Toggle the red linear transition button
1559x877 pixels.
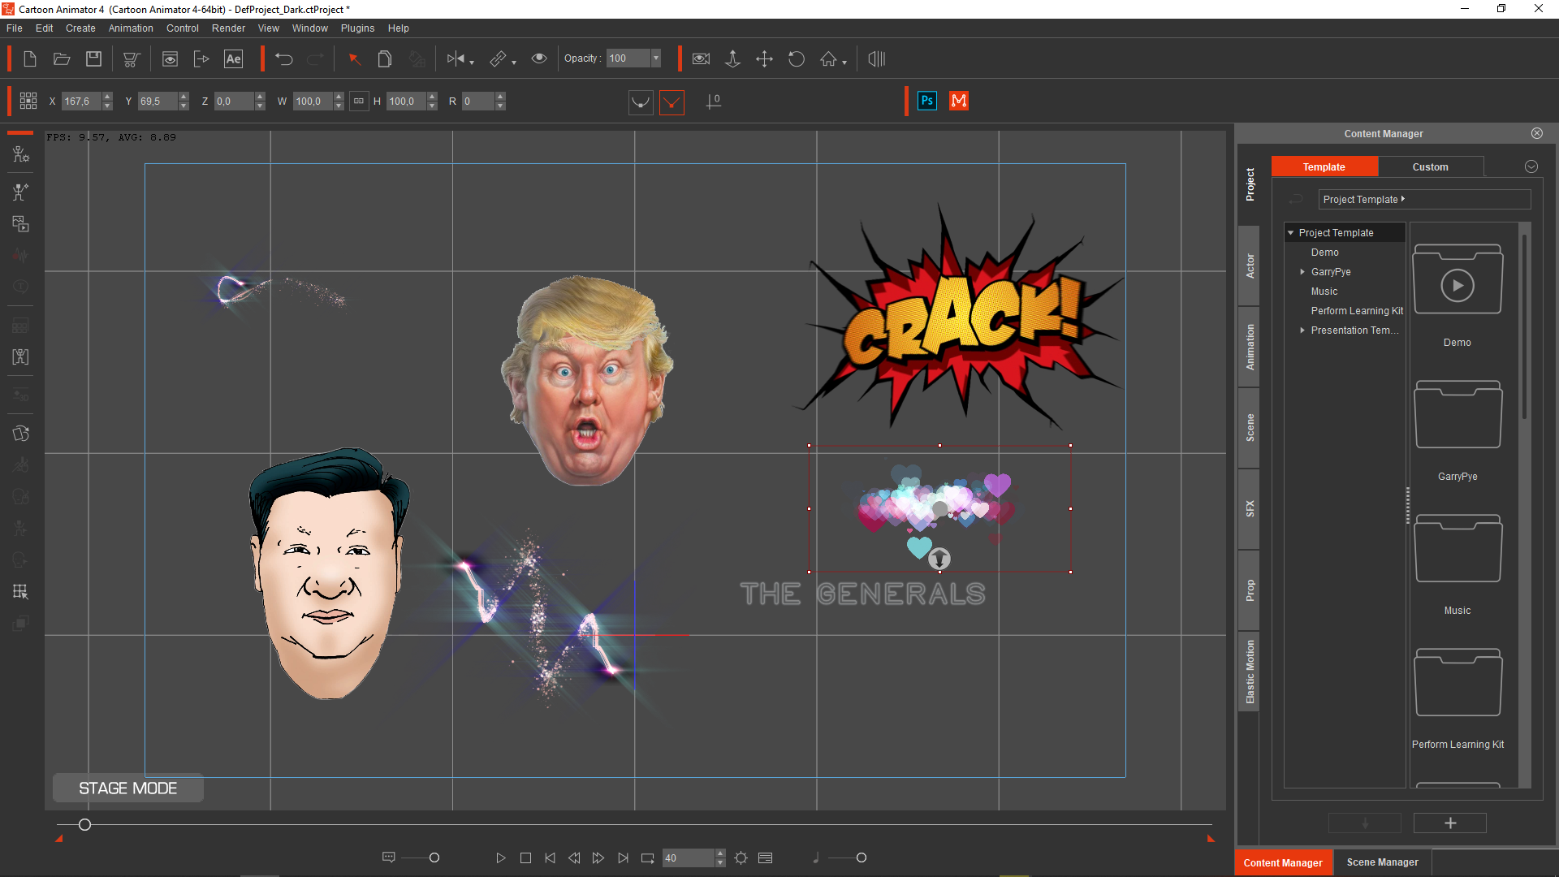click(672, 102)
